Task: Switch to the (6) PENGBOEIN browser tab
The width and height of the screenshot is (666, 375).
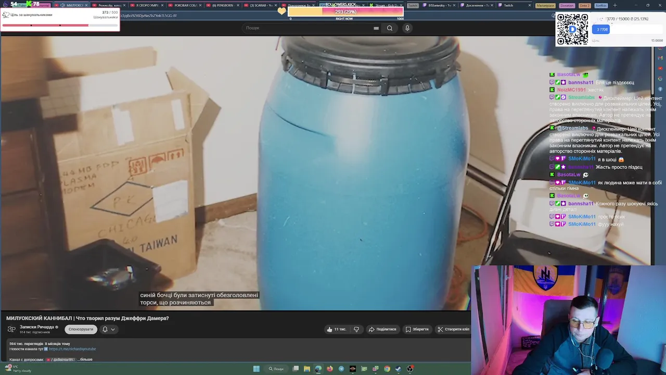Action: click(x=222, y=5)
